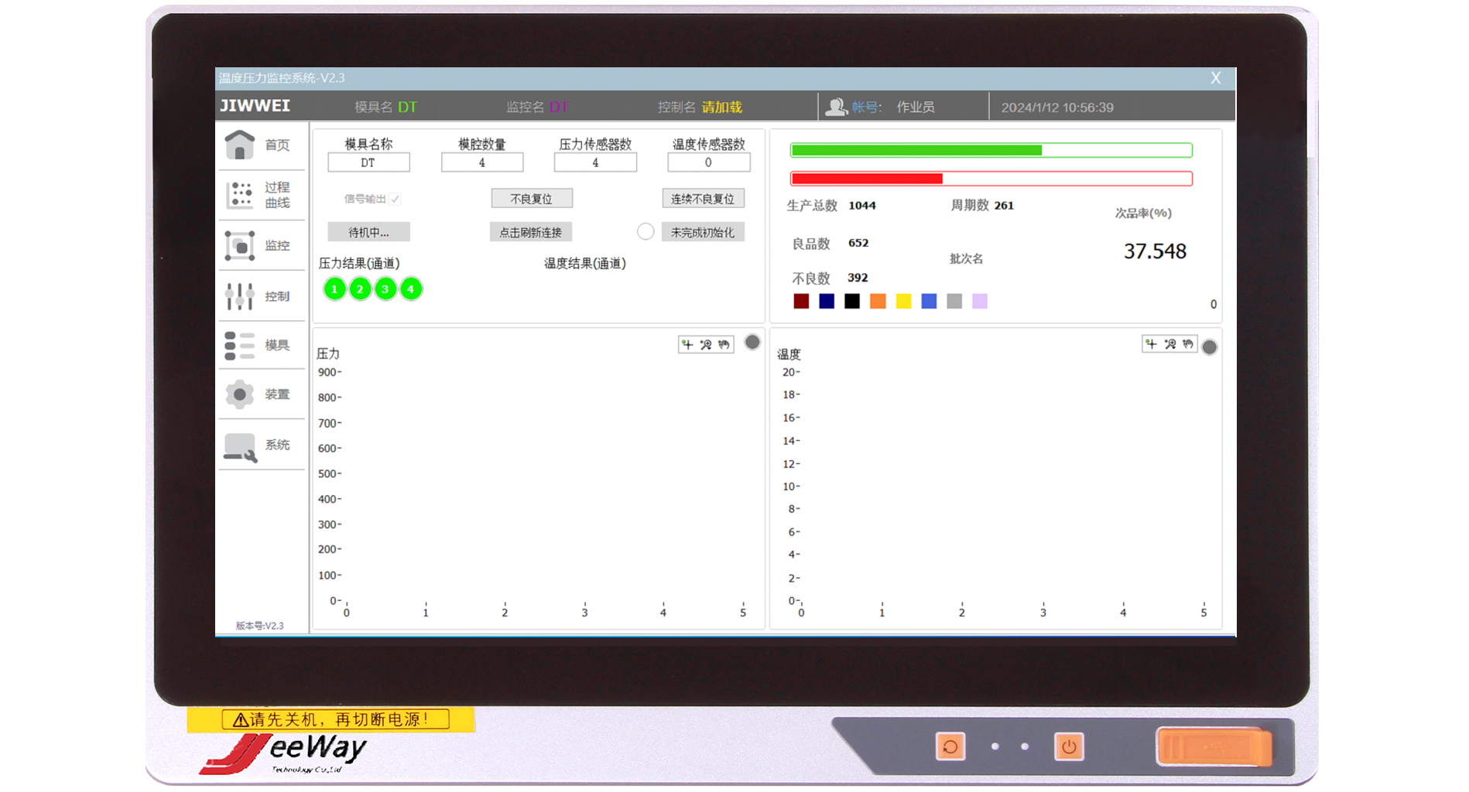Open zoom tool dropdown on temperature chart
Image resolution: width=1469 pixels, height=792 pixels.
1170,344
